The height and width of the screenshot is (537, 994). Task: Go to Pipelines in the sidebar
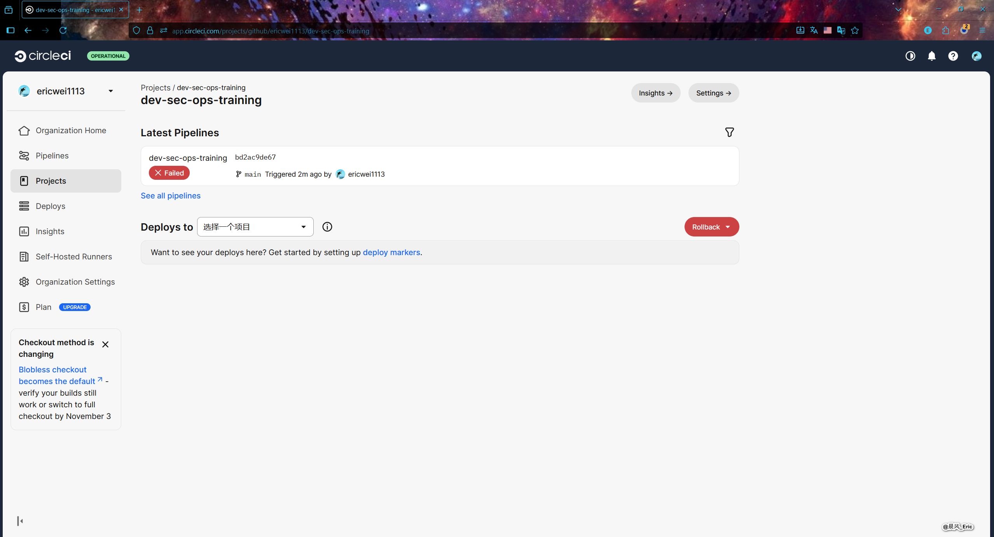(52, 156)
